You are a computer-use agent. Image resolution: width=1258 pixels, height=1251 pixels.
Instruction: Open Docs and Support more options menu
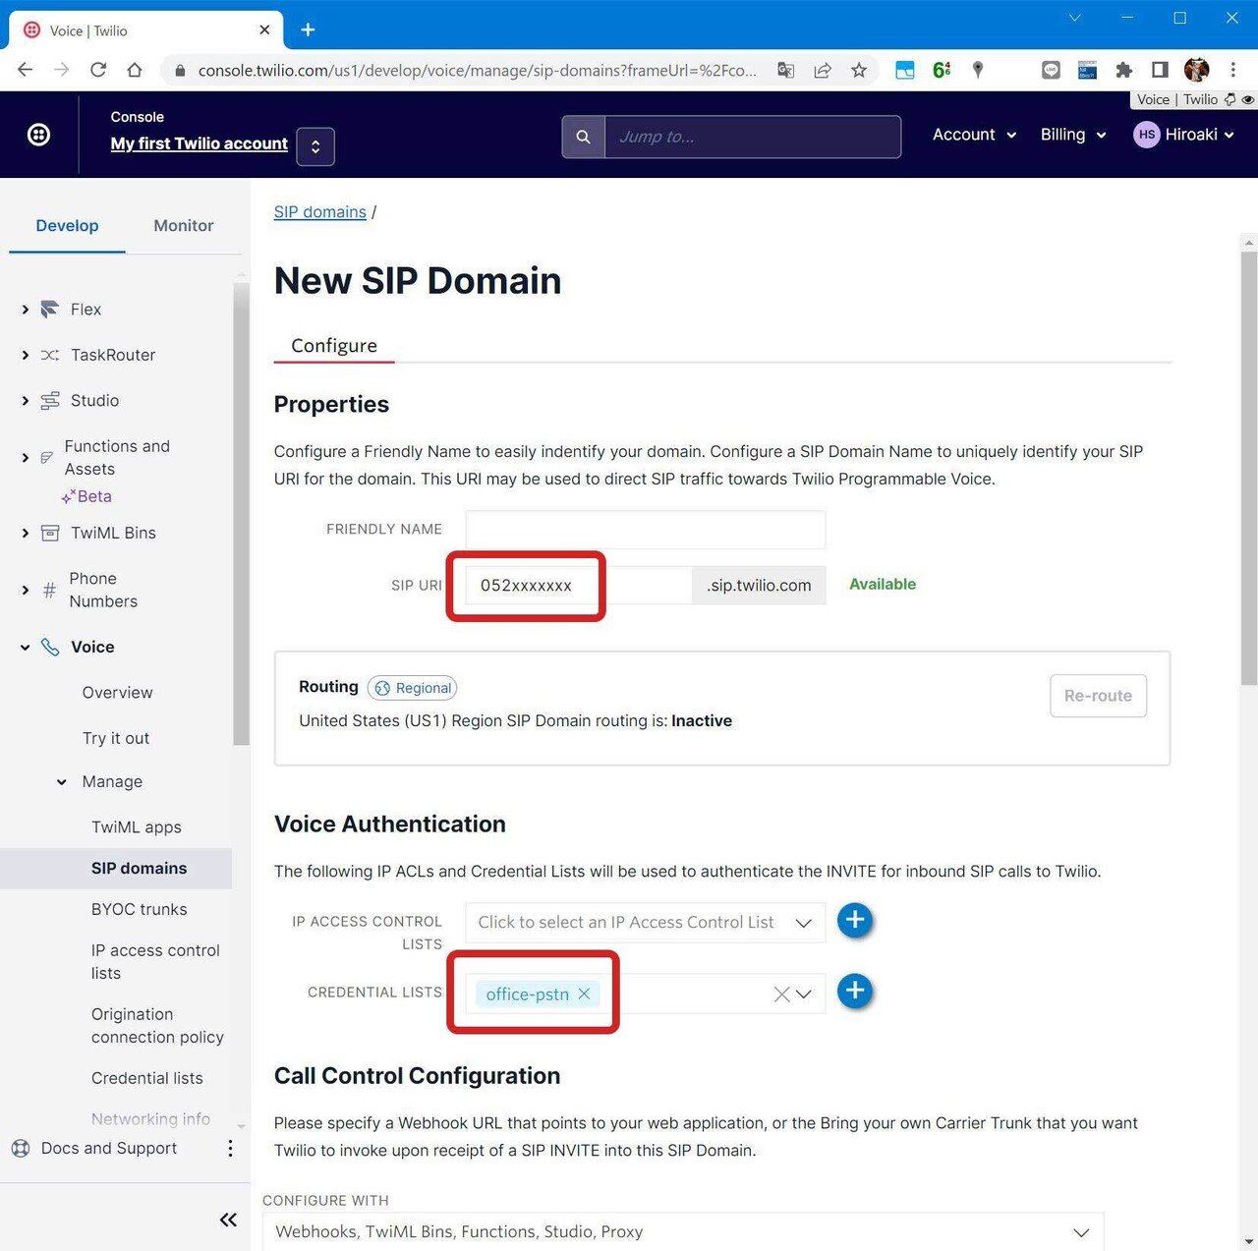point(230,1148)
